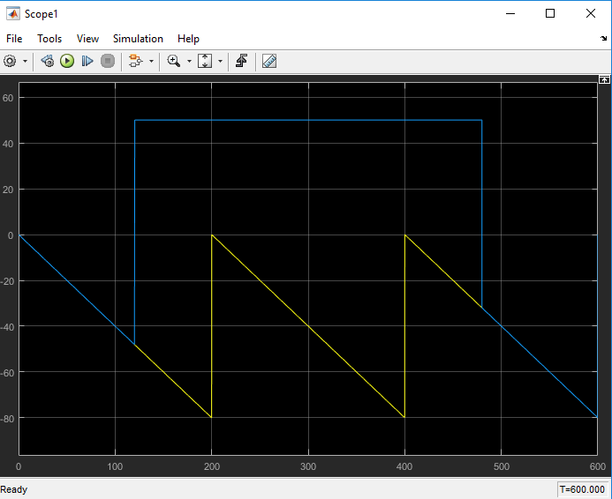This screenshot has width=612, height=499.
Task: Maximize axes using the plot corner button
Action: [604, 79]
